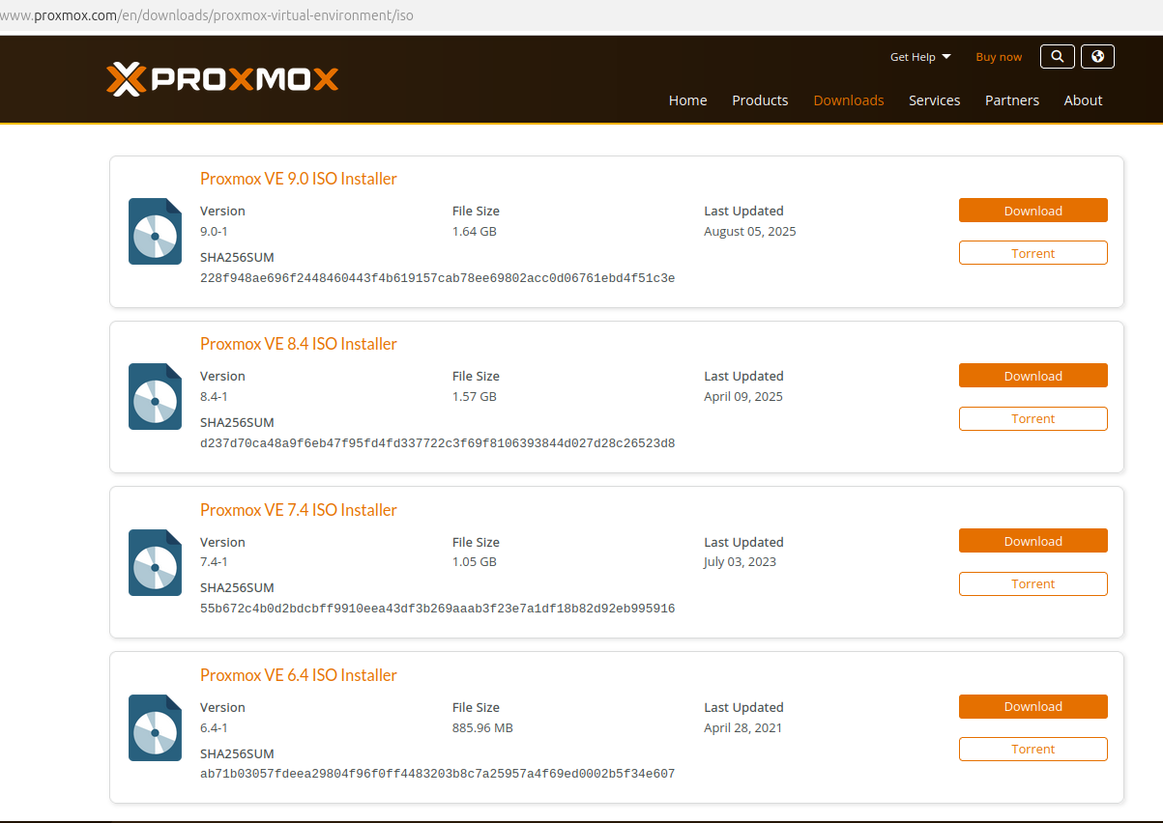Click the disc icon for Proxmox VE 9.0
1163x823 pixels.
tap(155, 232)
